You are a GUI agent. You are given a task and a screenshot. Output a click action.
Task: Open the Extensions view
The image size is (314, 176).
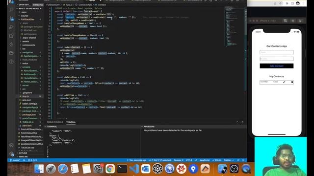point(12,36)
